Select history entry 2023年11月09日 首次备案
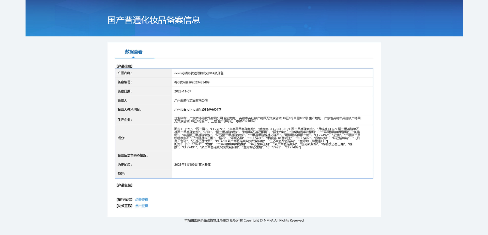Viewport: 488px width, 235px height. point(192,165)
